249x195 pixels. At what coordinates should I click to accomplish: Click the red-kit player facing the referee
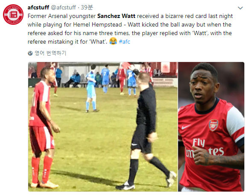coord(44,127)
